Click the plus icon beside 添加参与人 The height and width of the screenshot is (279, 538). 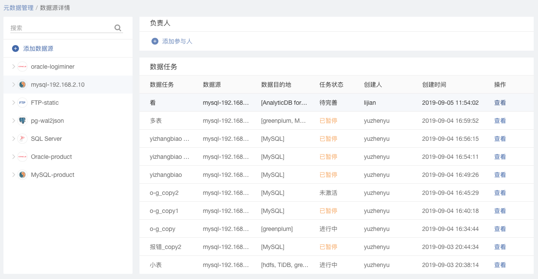(x=155, y=41)
